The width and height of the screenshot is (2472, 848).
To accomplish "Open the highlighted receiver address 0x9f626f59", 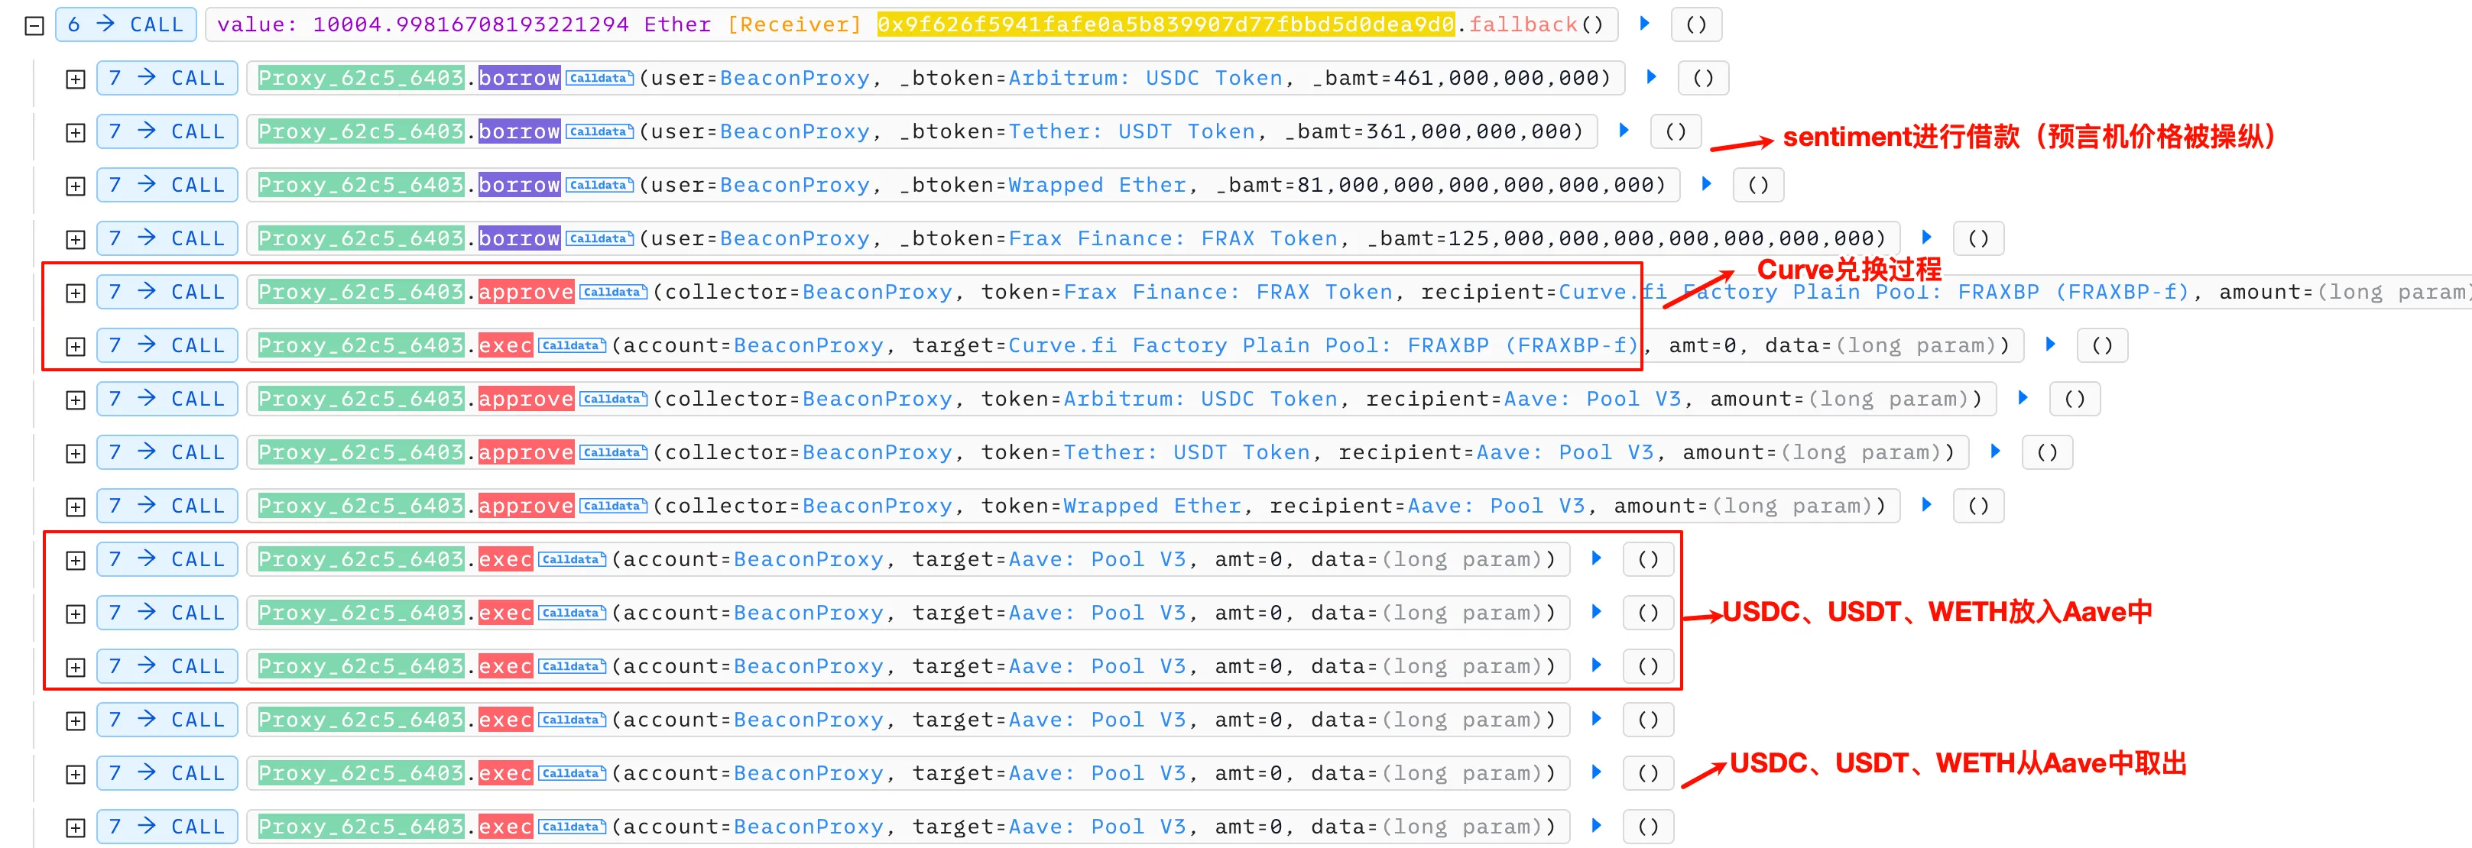I will click(x=1166, y=25).
